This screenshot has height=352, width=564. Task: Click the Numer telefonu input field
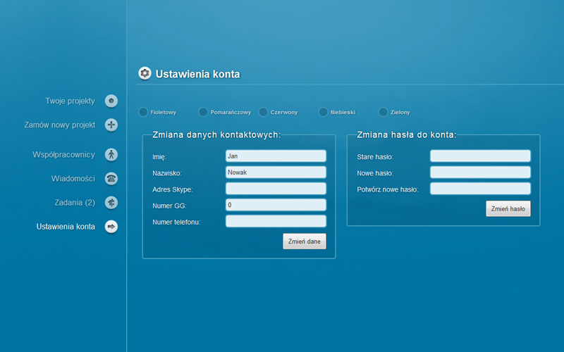[x=276, y=221]
